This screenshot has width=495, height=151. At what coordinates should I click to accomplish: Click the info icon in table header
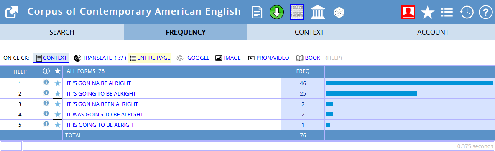[x=46, y=71]
